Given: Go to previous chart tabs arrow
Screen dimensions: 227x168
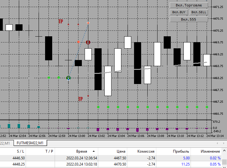Looking at the screenshot, I should click(217, 143).
